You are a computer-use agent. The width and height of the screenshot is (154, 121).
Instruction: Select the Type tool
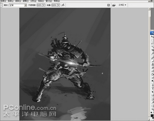pyautogui.click(x=153, y=89)
